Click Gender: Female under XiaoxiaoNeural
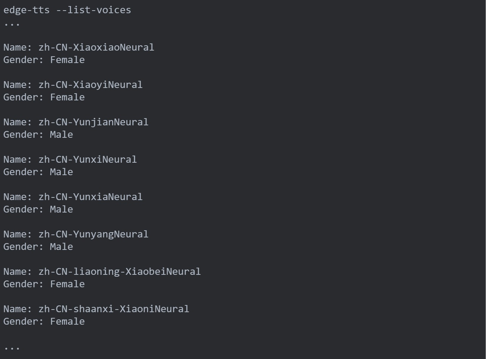Viewport: 486px width, 359px height. [44, 60]
